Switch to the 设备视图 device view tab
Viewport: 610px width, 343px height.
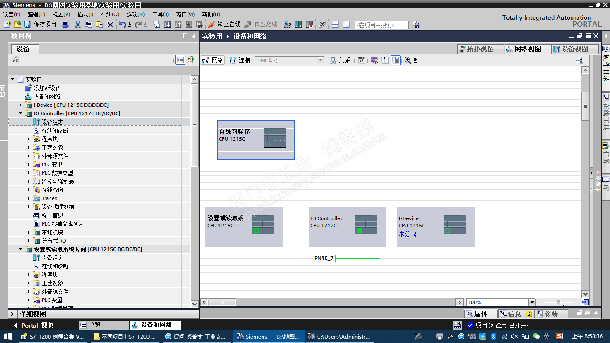pyautogui.click(x=575, y=49)
